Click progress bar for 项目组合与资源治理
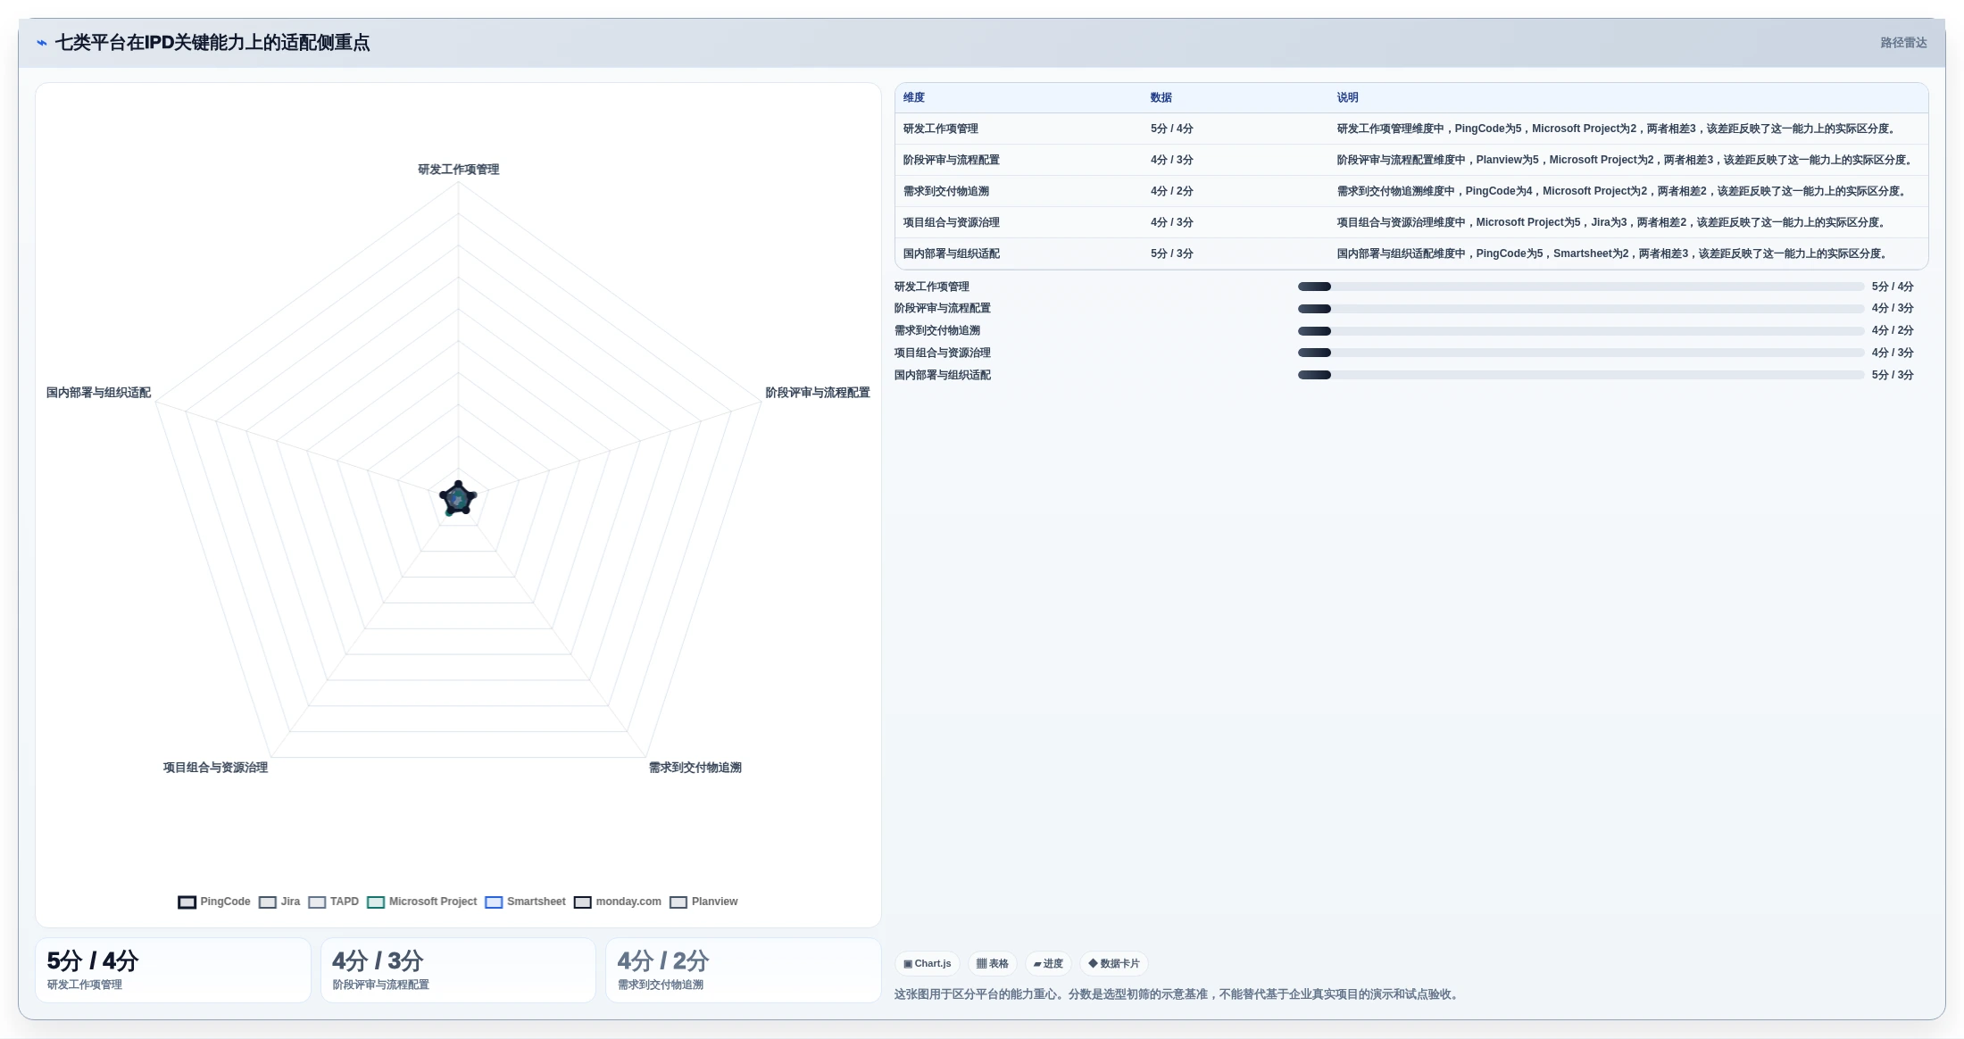Screen dimensions: 1964x1039 (x=1580, y=353)
